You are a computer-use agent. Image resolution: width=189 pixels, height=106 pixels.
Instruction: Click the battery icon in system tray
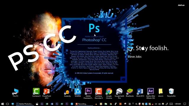[x=159, y=104]
